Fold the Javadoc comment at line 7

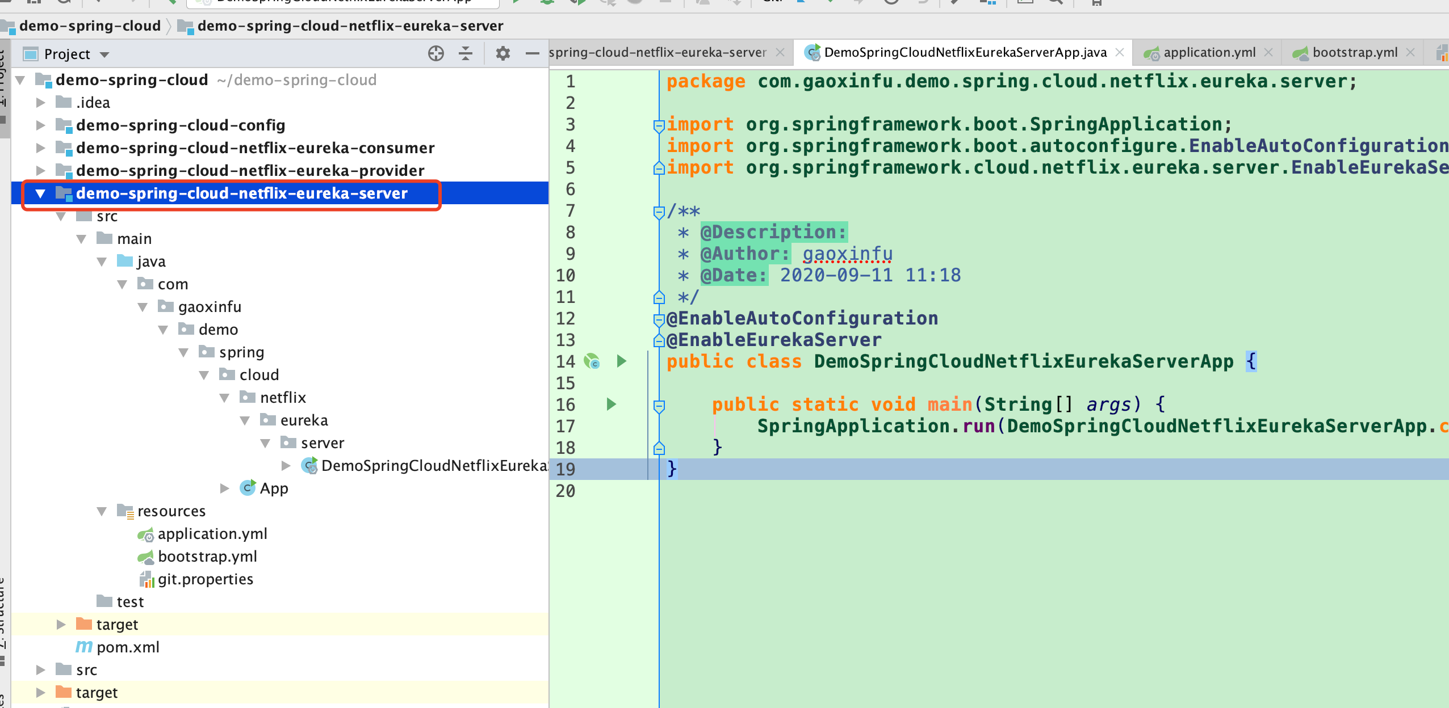(659, 212)
